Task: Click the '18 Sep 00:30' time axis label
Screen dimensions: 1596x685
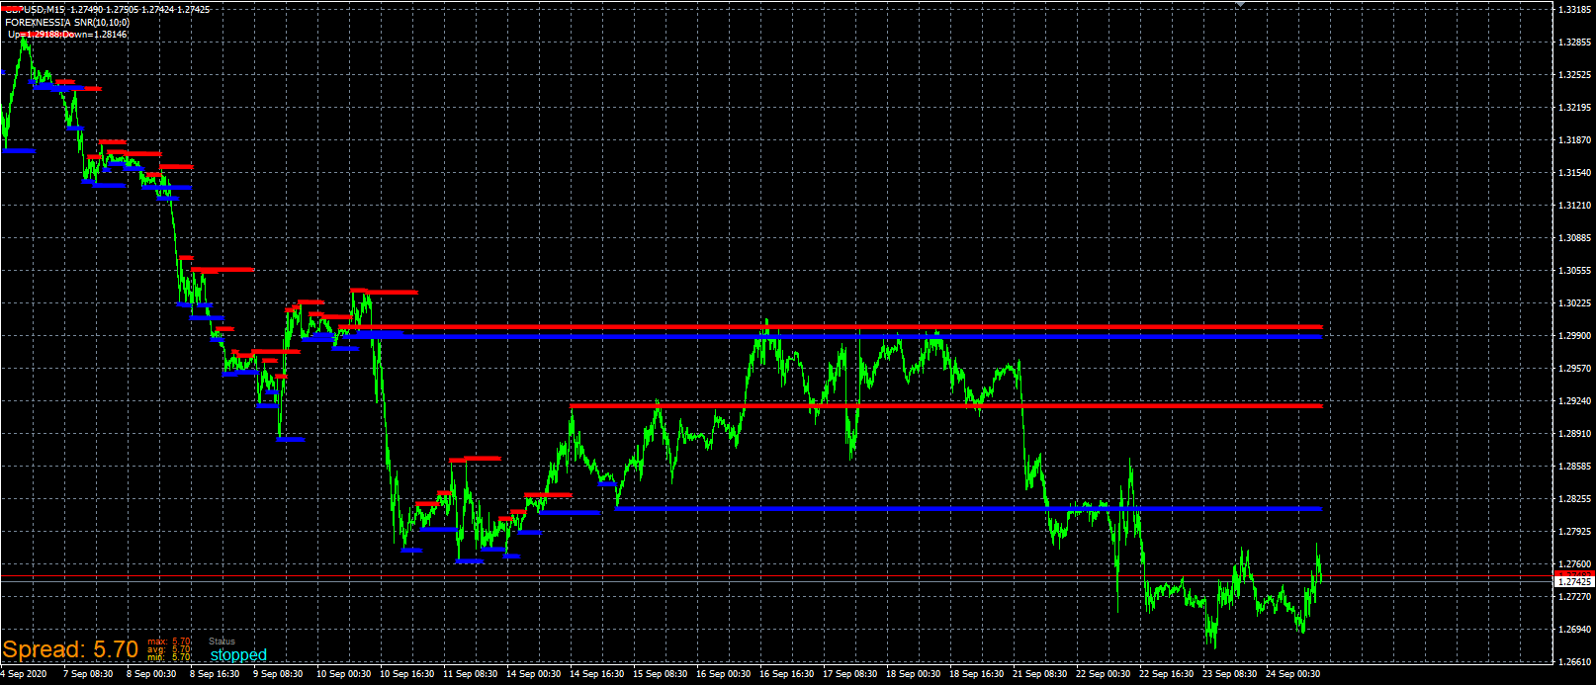Action: pyautogui.click(x=913, y=674)
